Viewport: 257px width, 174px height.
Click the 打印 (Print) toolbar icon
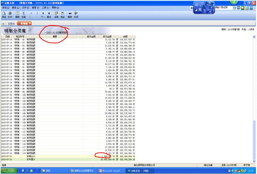[10, 15]
